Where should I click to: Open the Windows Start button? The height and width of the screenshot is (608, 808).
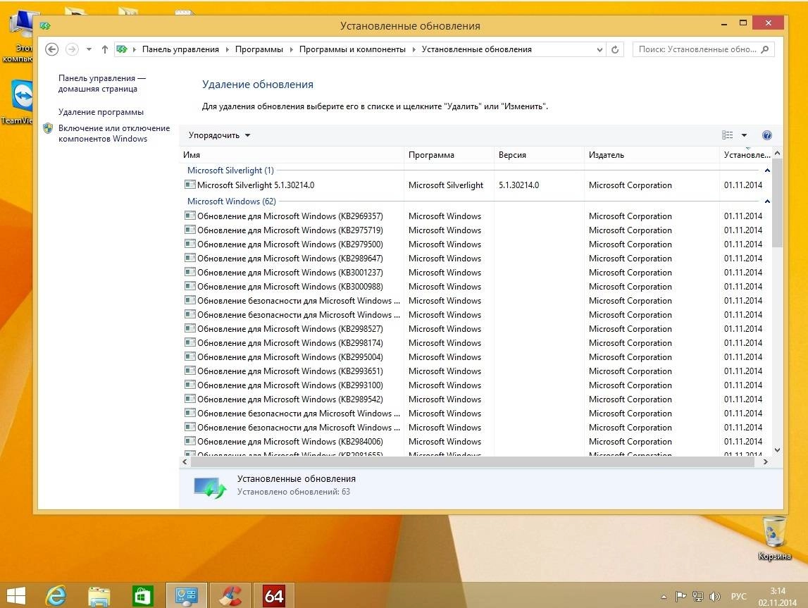tap(16, 596)
